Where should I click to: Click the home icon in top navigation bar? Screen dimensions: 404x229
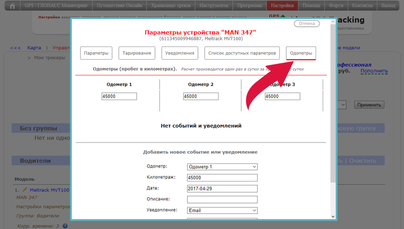point(13,6)
